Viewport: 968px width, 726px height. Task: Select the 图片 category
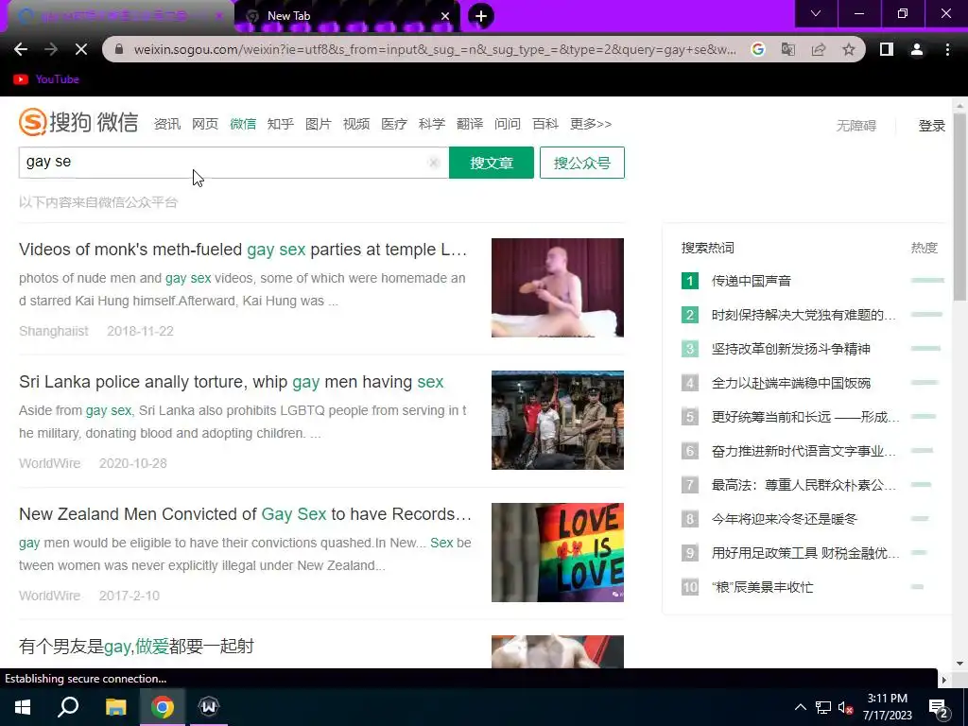tap(319, 124)
